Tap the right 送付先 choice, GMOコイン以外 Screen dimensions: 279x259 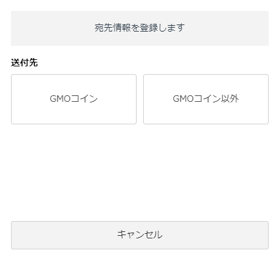tap(206, 99)
